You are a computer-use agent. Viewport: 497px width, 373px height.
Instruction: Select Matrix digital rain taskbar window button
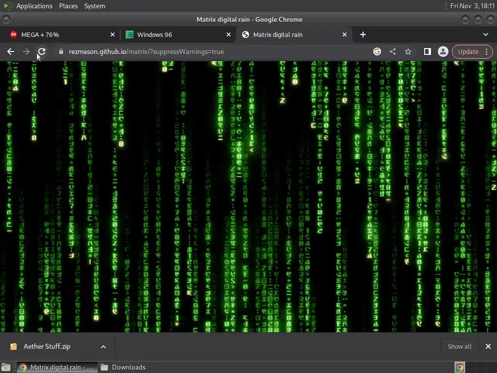tap(56, 367)
